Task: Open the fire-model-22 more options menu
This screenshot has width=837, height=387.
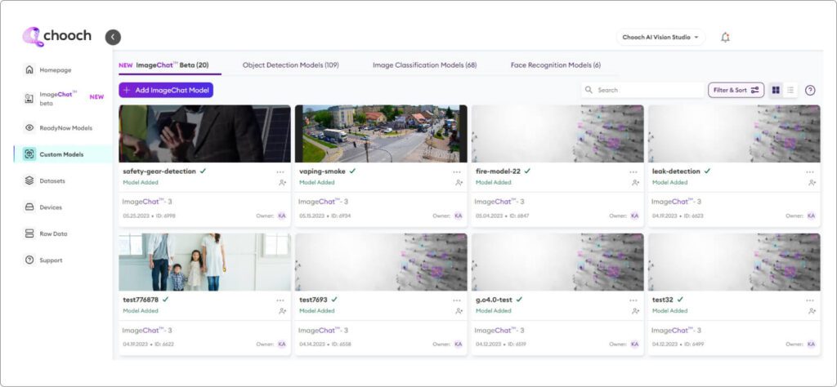Action: click(633, 172)
